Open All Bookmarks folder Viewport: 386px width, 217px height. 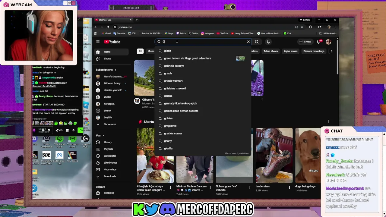pos(328,33)
